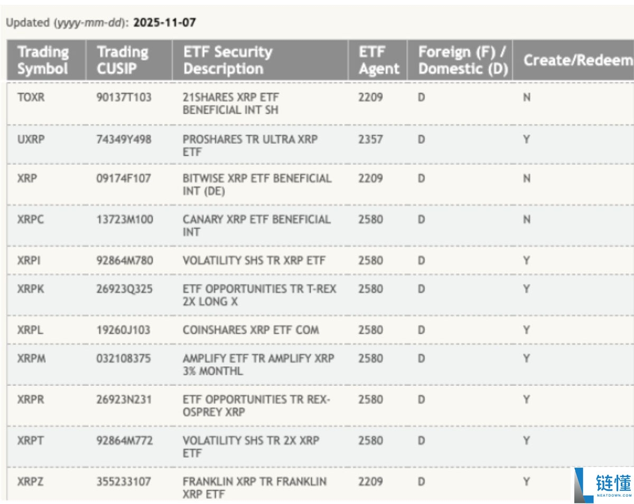Click CUSIP 92864M772 in the XRPT row
This screenshot has width=634, height=504.
(124, 441)
